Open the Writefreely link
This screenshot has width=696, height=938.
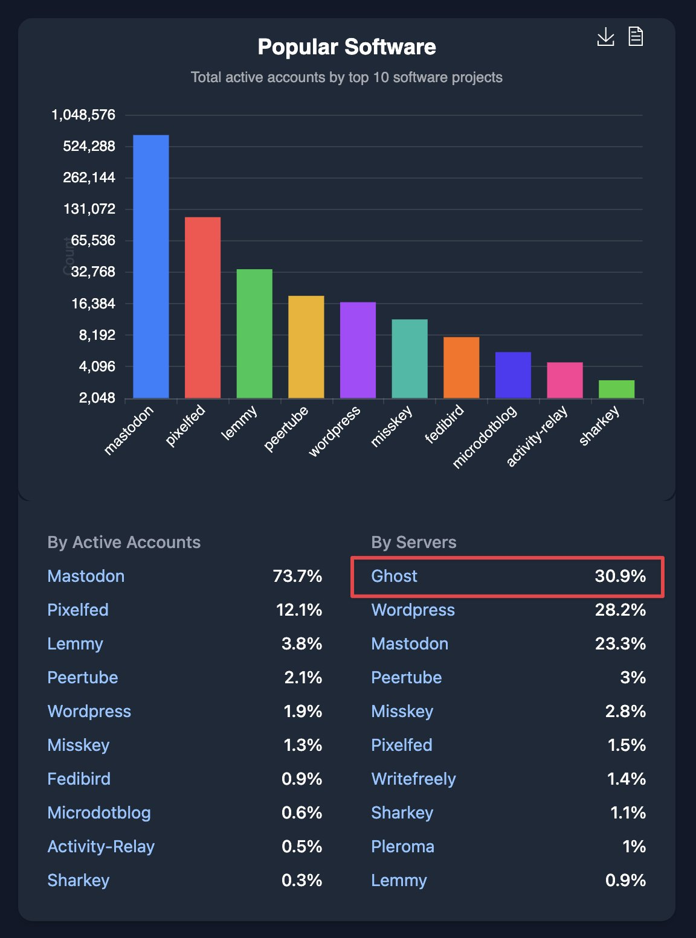click(x=414, y=779)
